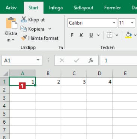
Task: Open the Sidlayout tab
Action: 84,8
